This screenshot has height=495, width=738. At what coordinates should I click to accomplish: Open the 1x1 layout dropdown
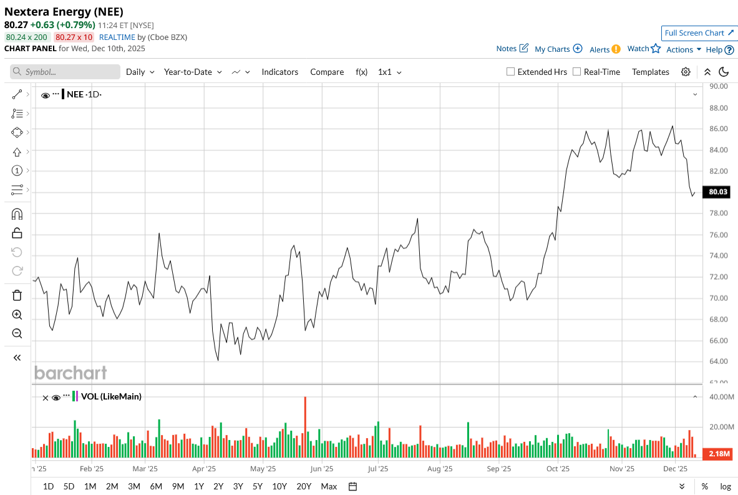click(x=390, y=72)
